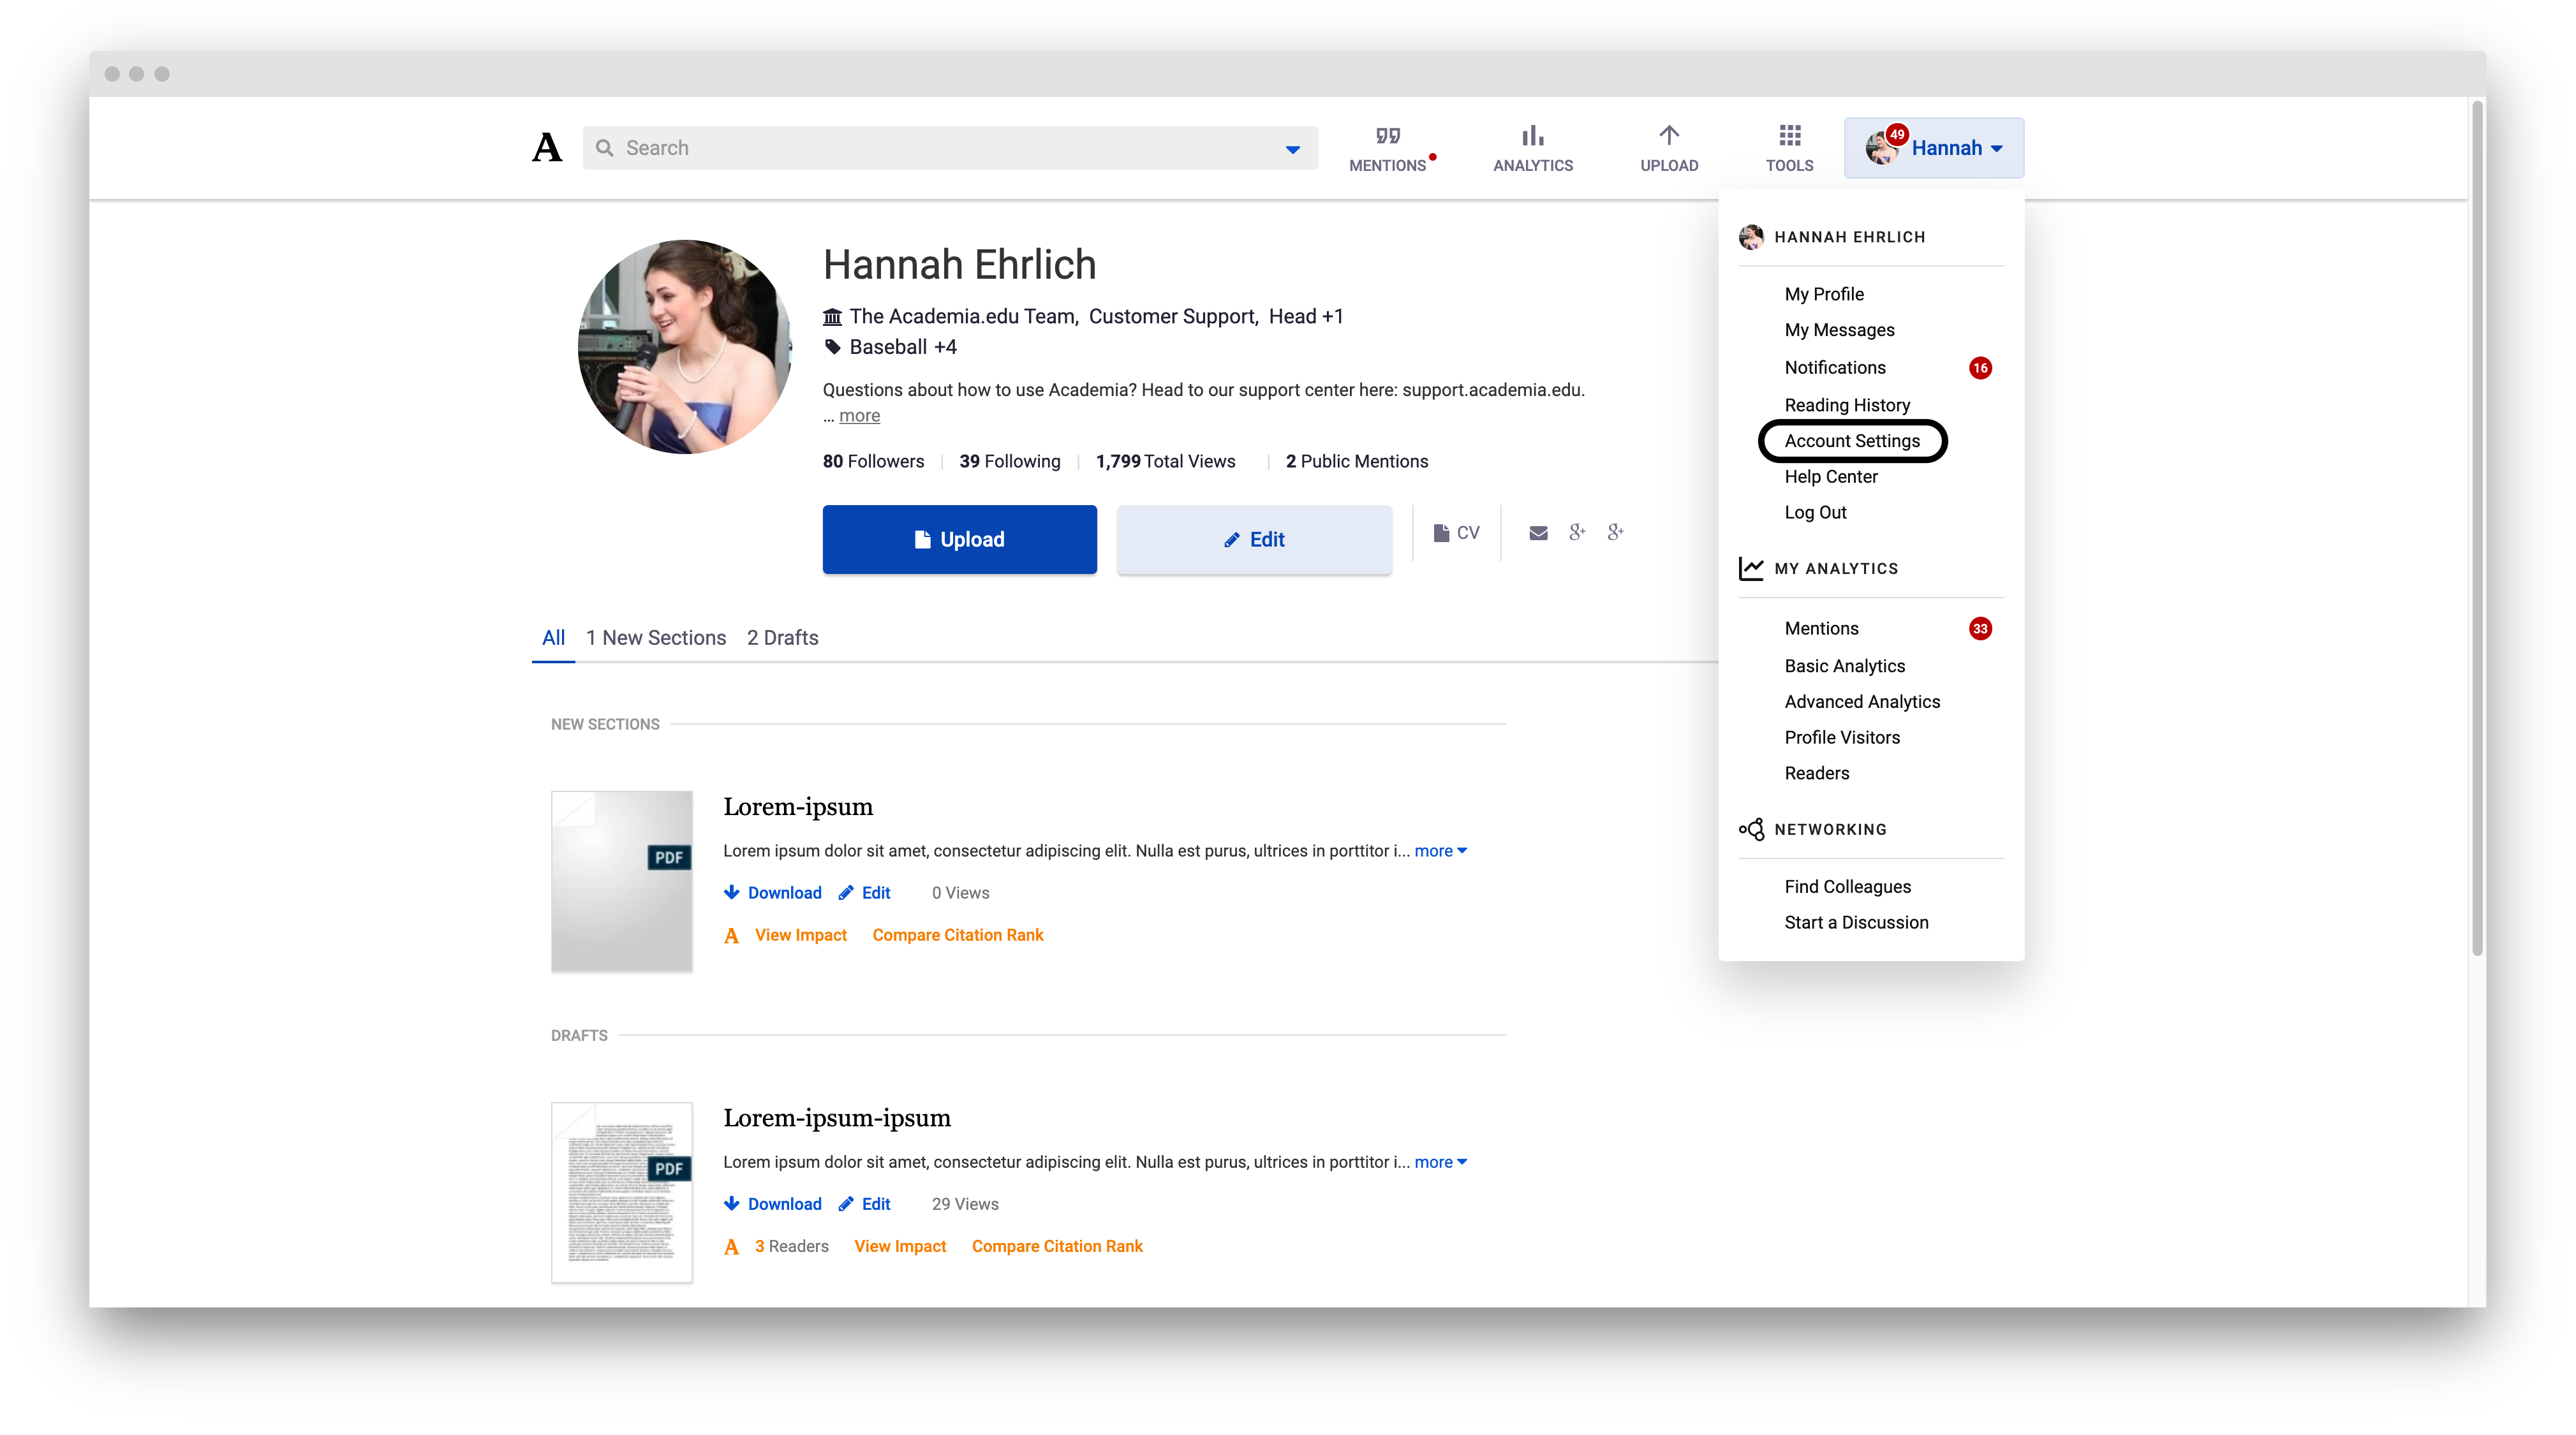2576x1435 pixels.
Task: Edit the Lorem-ipsum paper
Action: (864, 893)
